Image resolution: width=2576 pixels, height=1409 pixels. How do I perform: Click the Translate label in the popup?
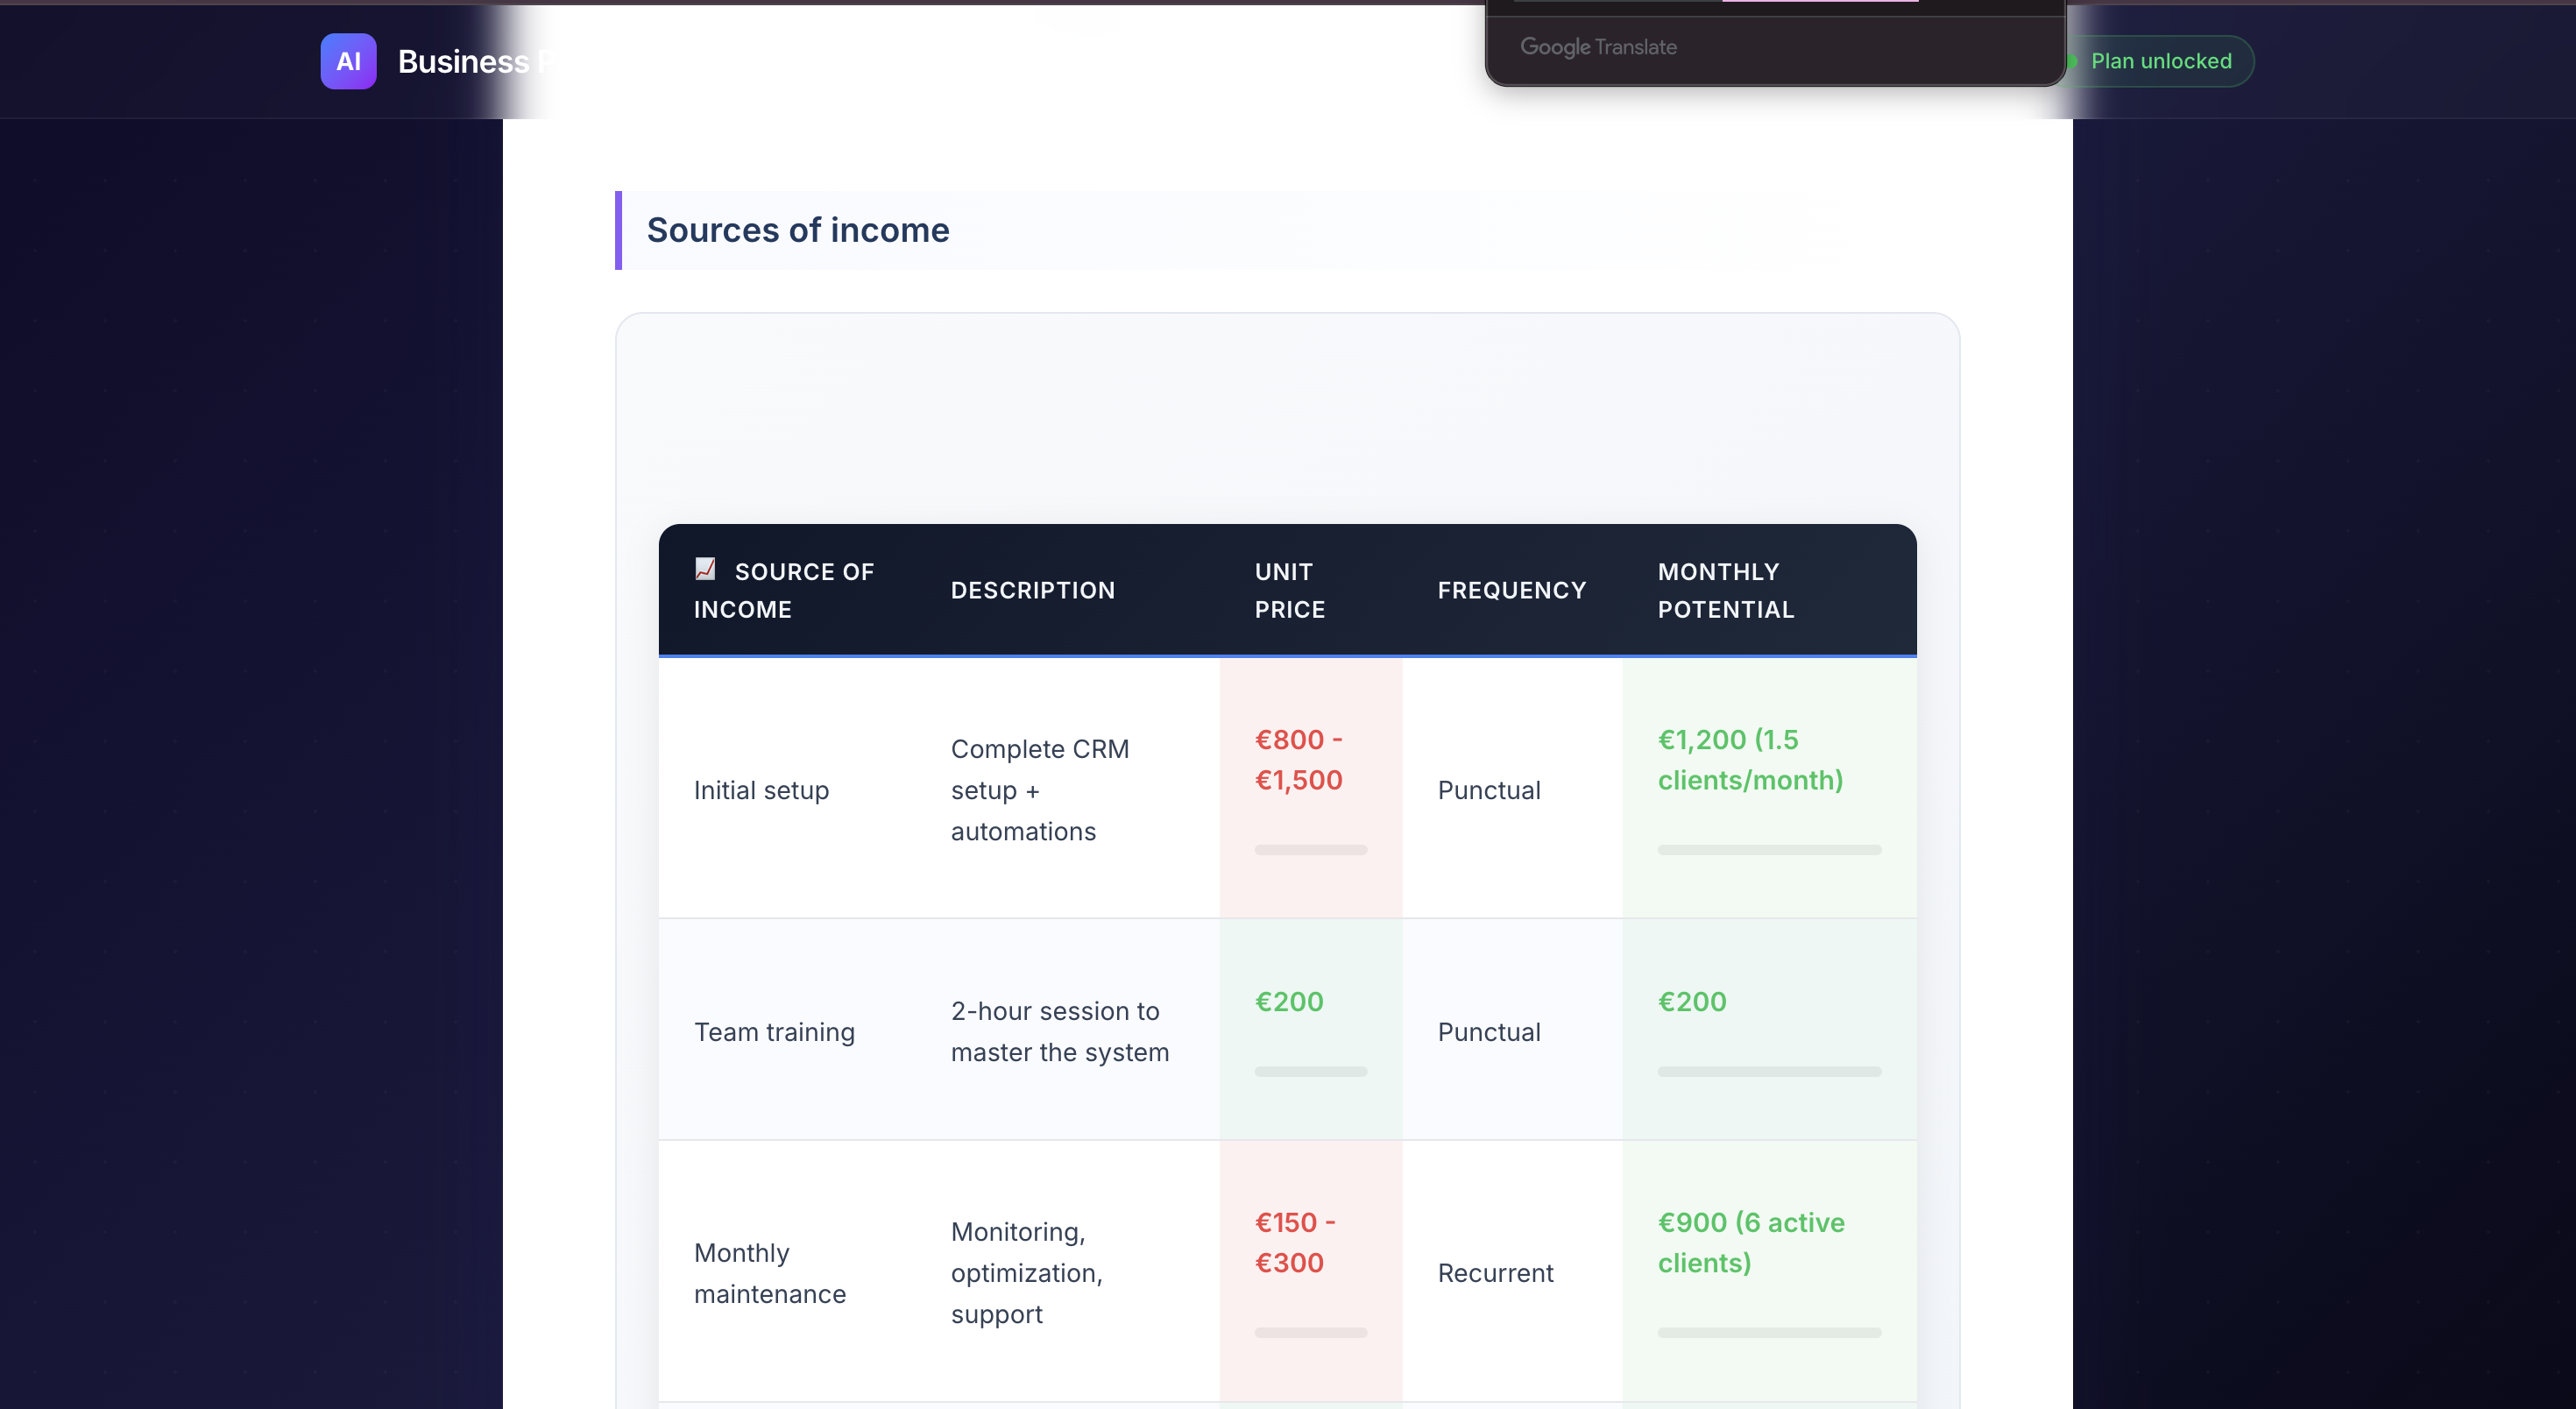(x=1636, y=47)
